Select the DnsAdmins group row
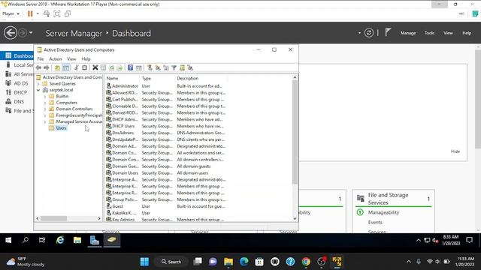The width and height of the screenshot is (481, 270). coord(165,133)
